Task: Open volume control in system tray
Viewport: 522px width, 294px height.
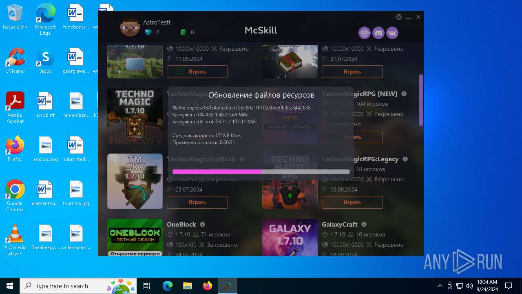Action: [x=469, y=286]
